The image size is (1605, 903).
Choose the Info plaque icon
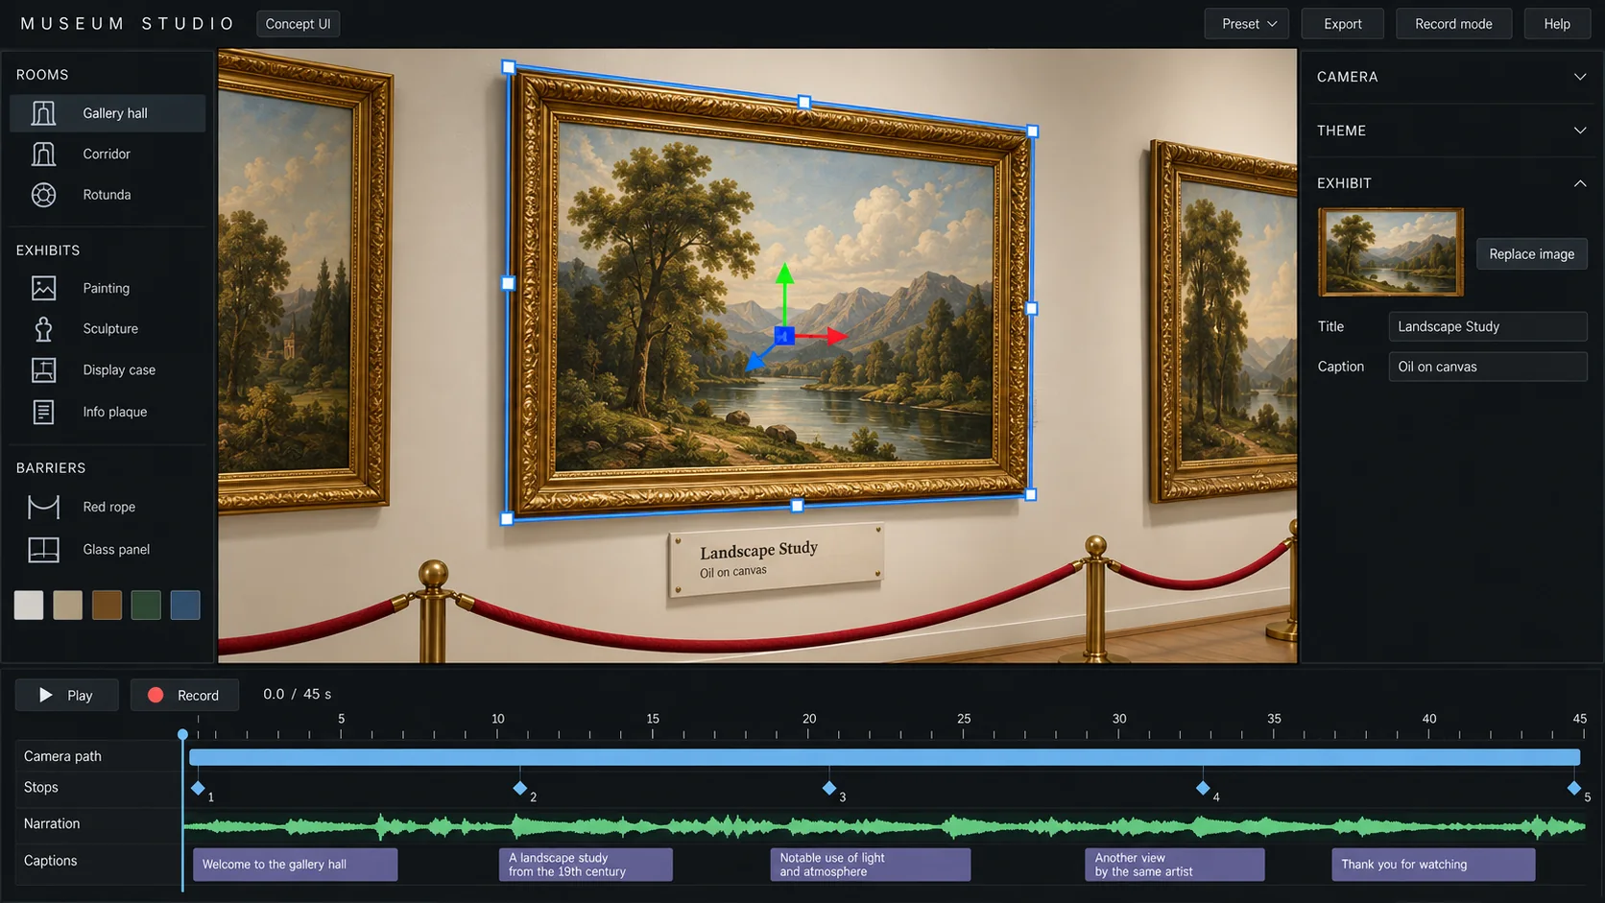[x=43, y=412]
